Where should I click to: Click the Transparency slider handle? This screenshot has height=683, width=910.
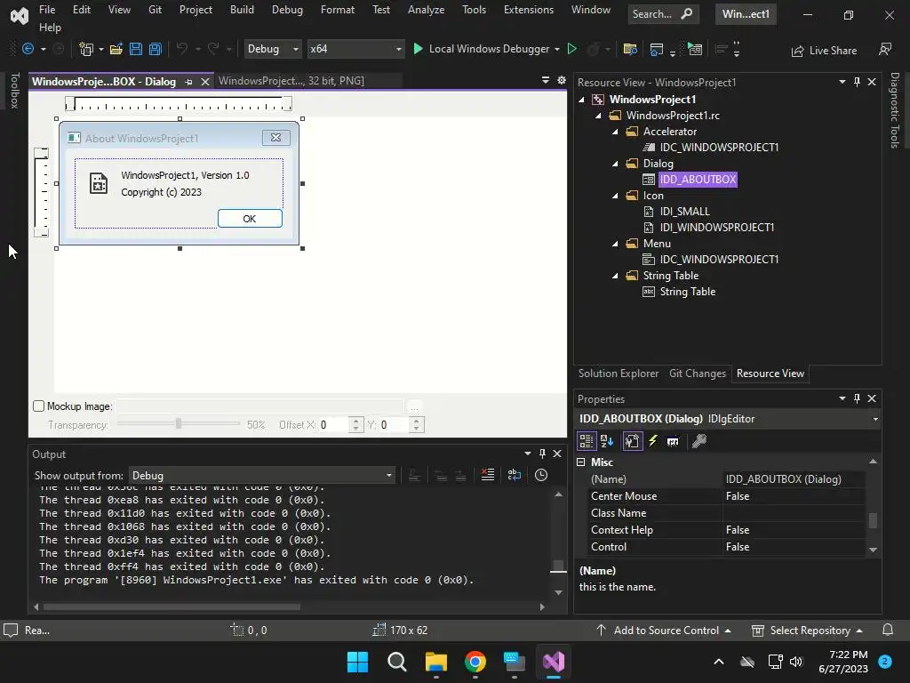pyautogui.click(x=179, y=423)
